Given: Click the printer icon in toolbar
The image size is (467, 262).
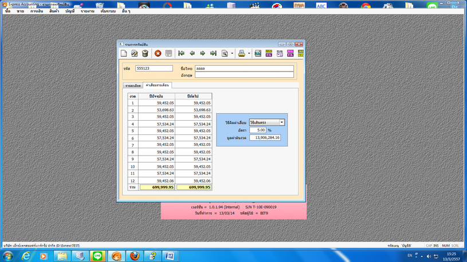Looking at the screenshot, I should pos(241,53).
